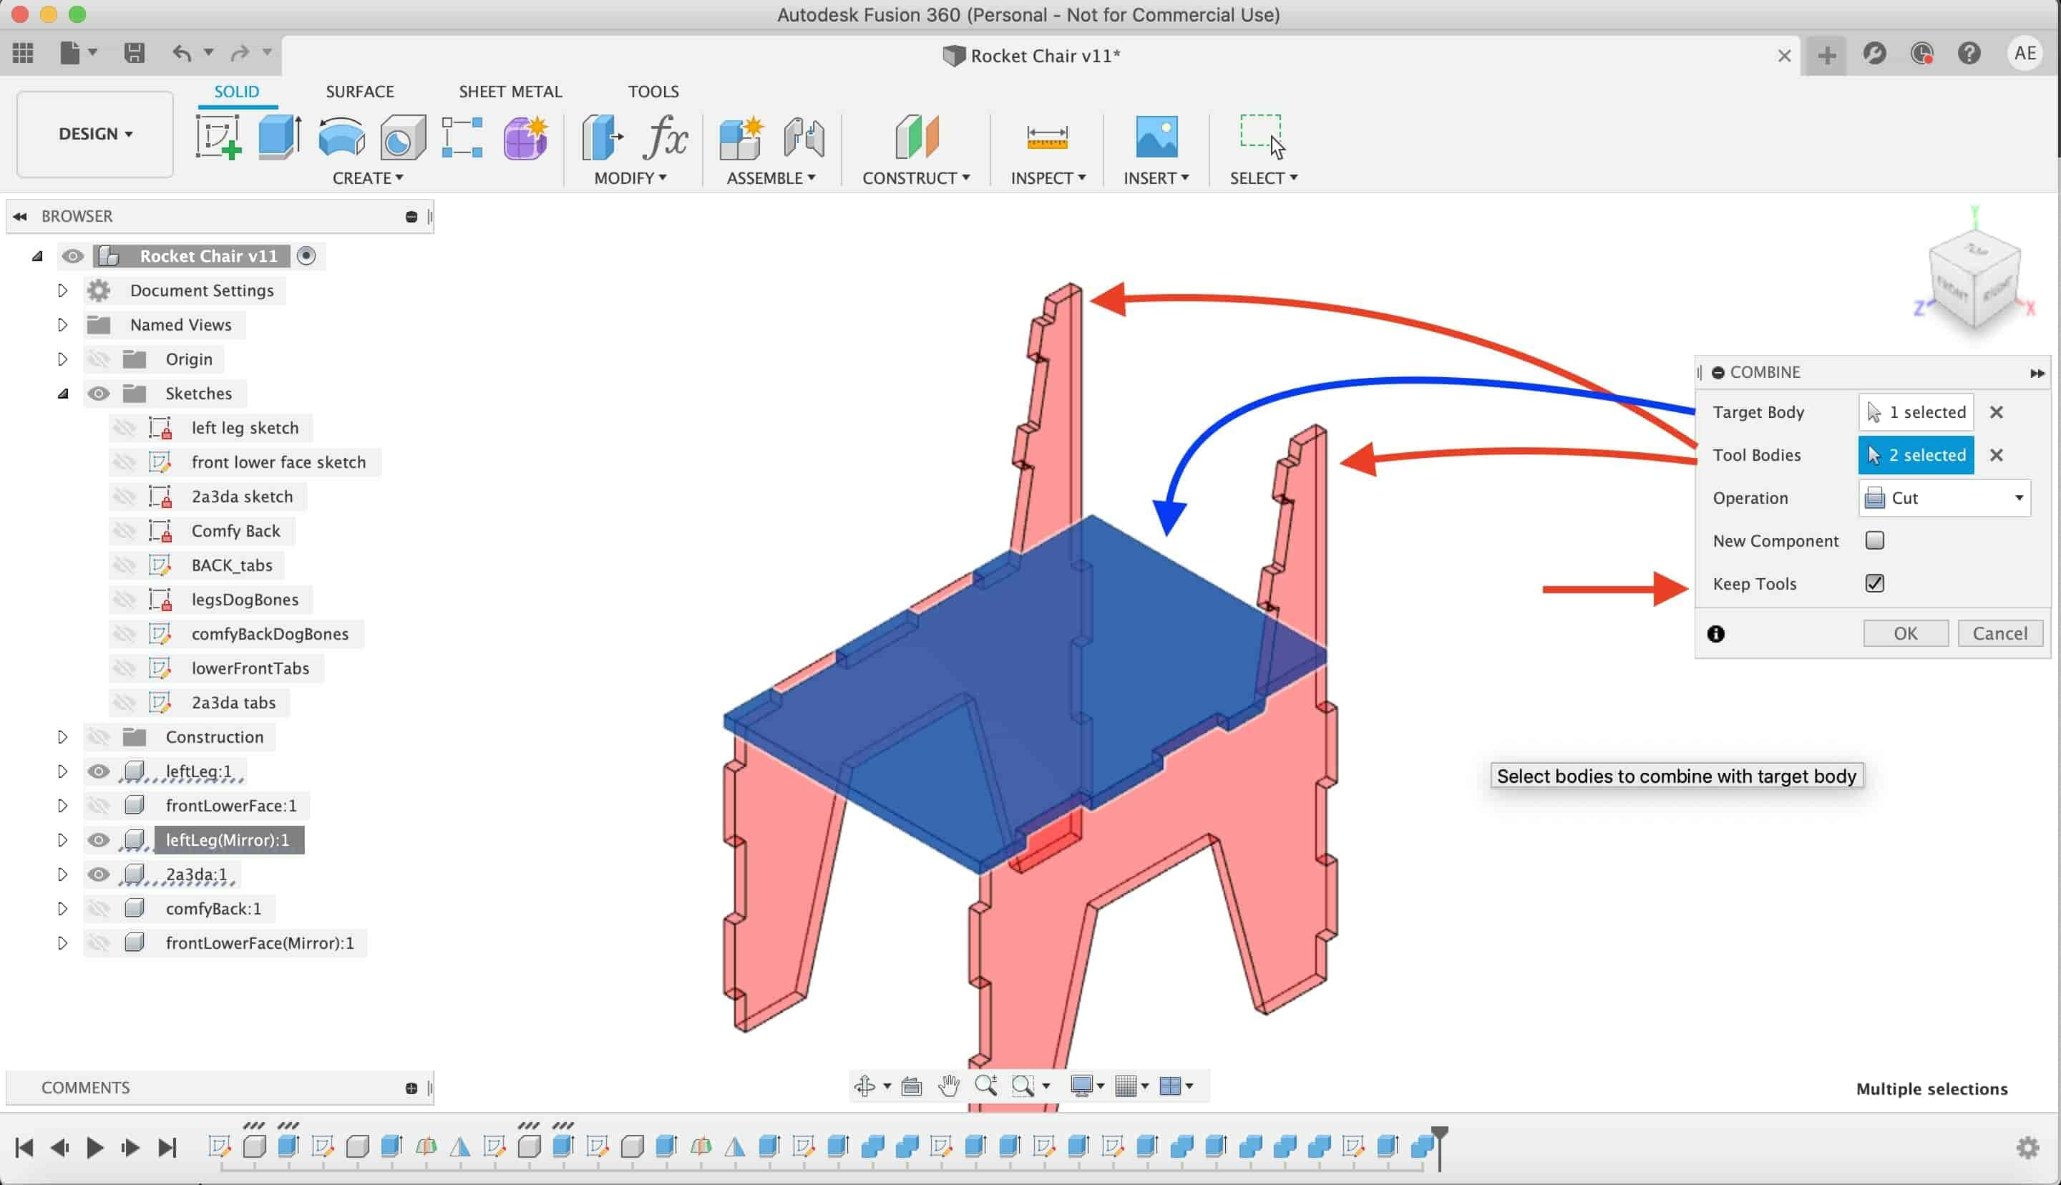Open the ASSEMBLE menu
Viewport: 2061px width, 1185px height.
[771, 177]
